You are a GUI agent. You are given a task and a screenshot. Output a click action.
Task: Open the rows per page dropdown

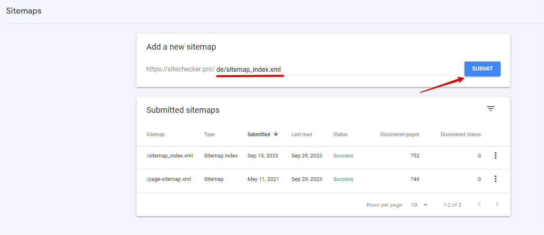pos(419,205)
